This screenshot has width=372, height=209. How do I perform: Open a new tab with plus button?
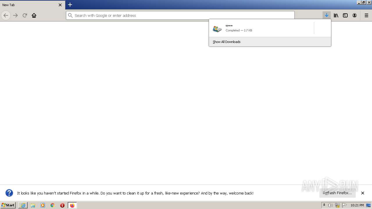point(70,5)
